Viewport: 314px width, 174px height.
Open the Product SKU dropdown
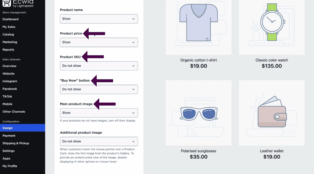99,66
